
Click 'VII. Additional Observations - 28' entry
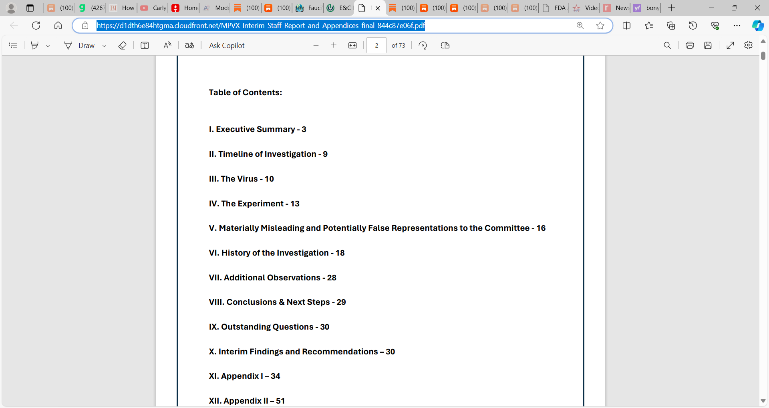(x=272, y=278)
